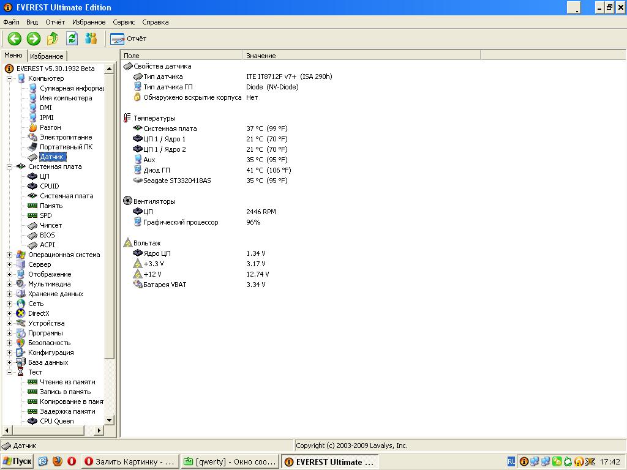
Task: Click the RU language indicator in tray
Action: point(511,462)
